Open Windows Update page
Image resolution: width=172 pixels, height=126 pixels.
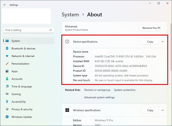point(29,117)
